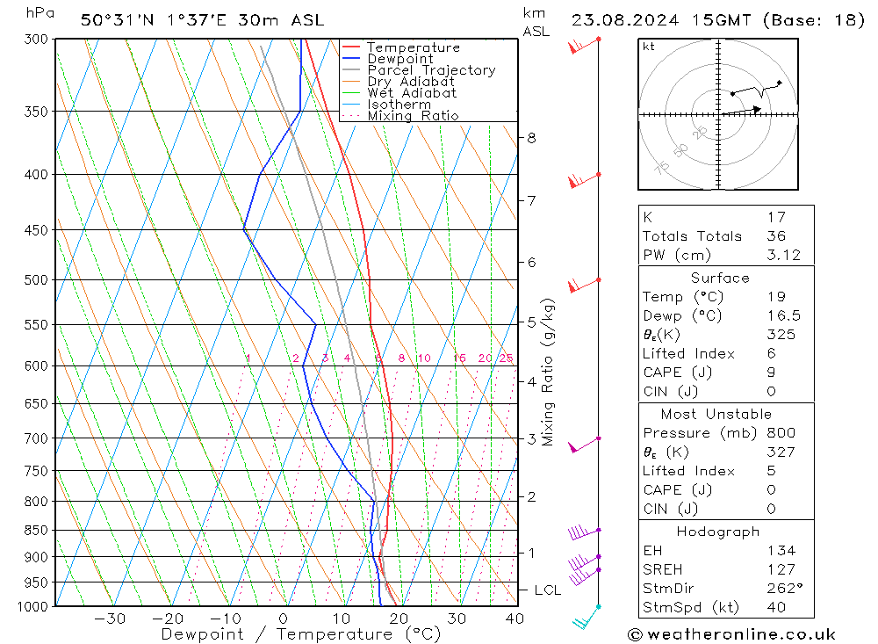Click the 40 temperature axis label

pyautogui.click(x=515, y=619)
